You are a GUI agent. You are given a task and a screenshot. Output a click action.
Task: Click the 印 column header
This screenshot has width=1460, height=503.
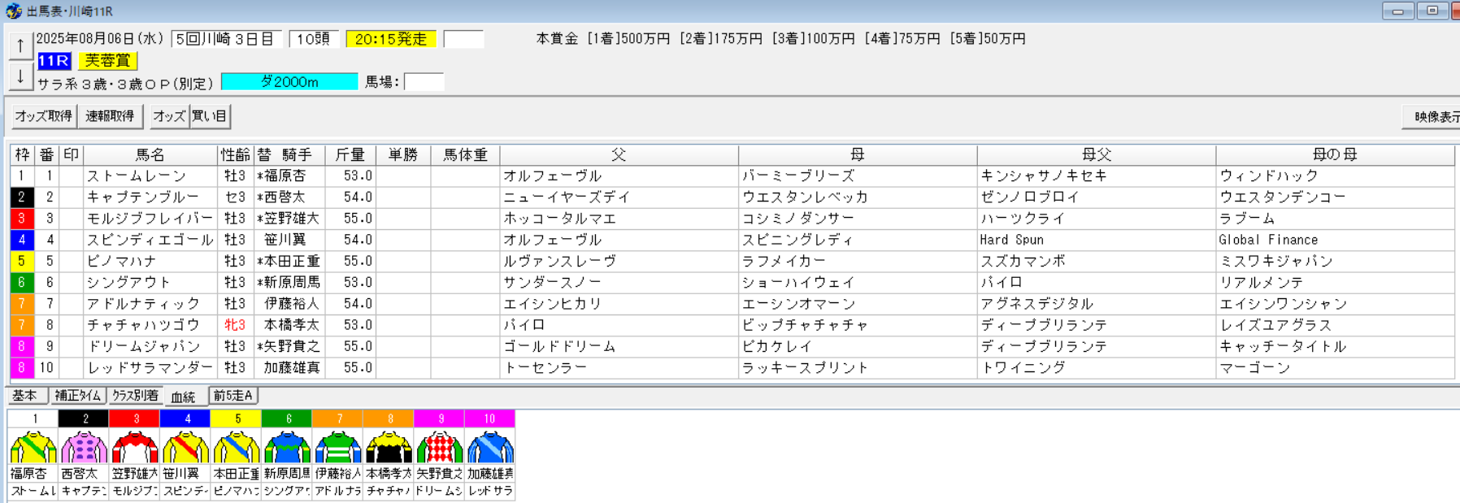pos(72,154)
